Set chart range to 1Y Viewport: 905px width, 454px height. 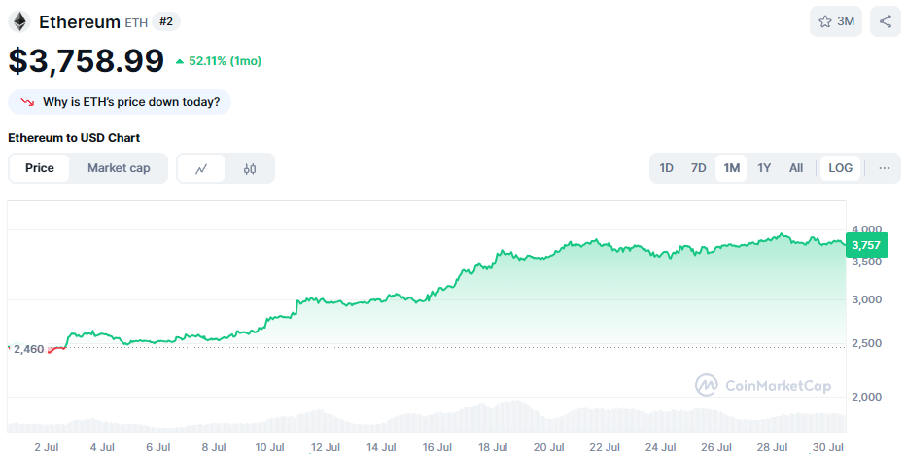click(764, 168)
